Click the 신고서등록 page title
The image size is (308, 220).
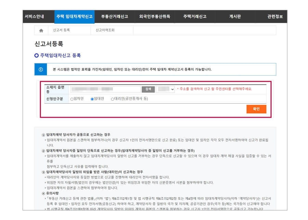tap(49, 44)
